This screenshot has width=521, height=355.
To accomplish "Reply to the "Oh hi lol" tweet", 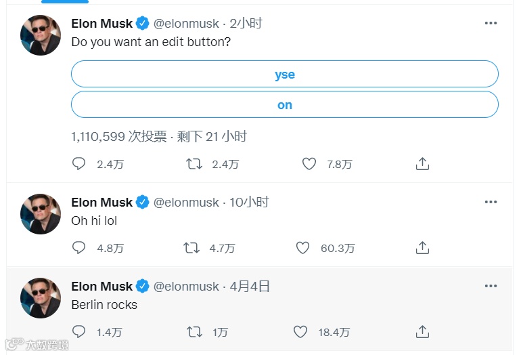I will 79,248.
